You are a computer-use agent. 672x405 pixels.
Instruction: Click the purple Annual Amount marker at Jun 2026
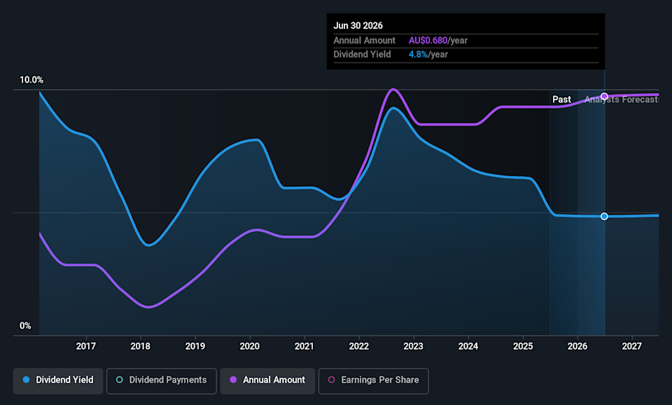[604, 97]
